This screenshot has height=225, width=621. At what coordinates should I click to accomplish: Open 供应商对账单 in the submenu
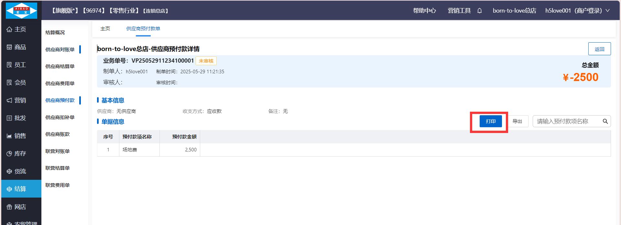click(x=60, y=49)
